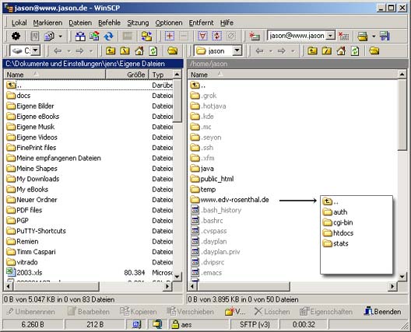The image size is (411, 332).
Task: Open Preferences with the gear icon
Action: (16, 36)
